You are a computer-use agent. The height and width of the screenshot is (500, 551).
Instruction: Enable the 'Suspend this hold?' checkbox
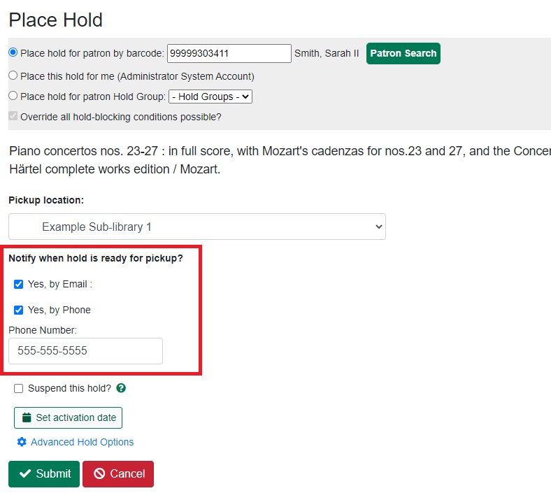click(x=19, y=388)
